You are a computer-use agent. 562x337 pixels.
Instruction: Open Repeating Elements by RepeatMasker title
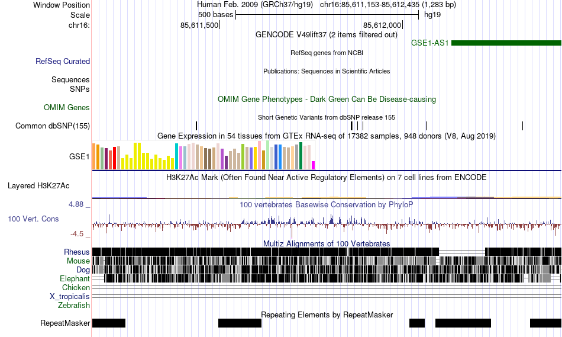click(x=327, y=314)
